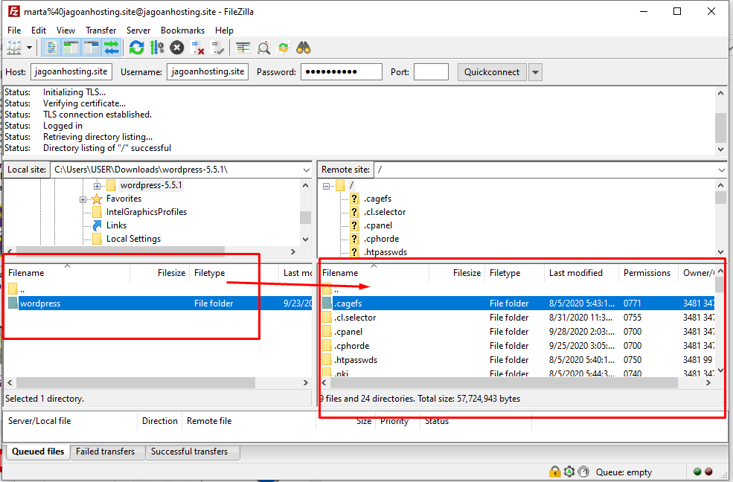
Task: Click the Host input field
Action: [71, 72]
